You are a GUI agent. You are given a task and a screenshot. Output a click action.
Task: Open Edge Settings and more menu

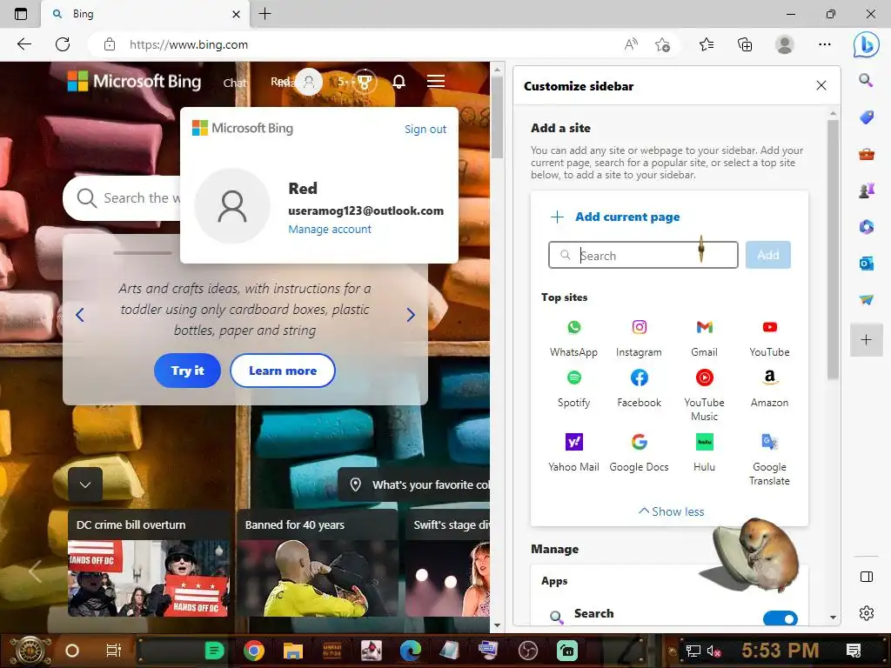click(825, 44)
